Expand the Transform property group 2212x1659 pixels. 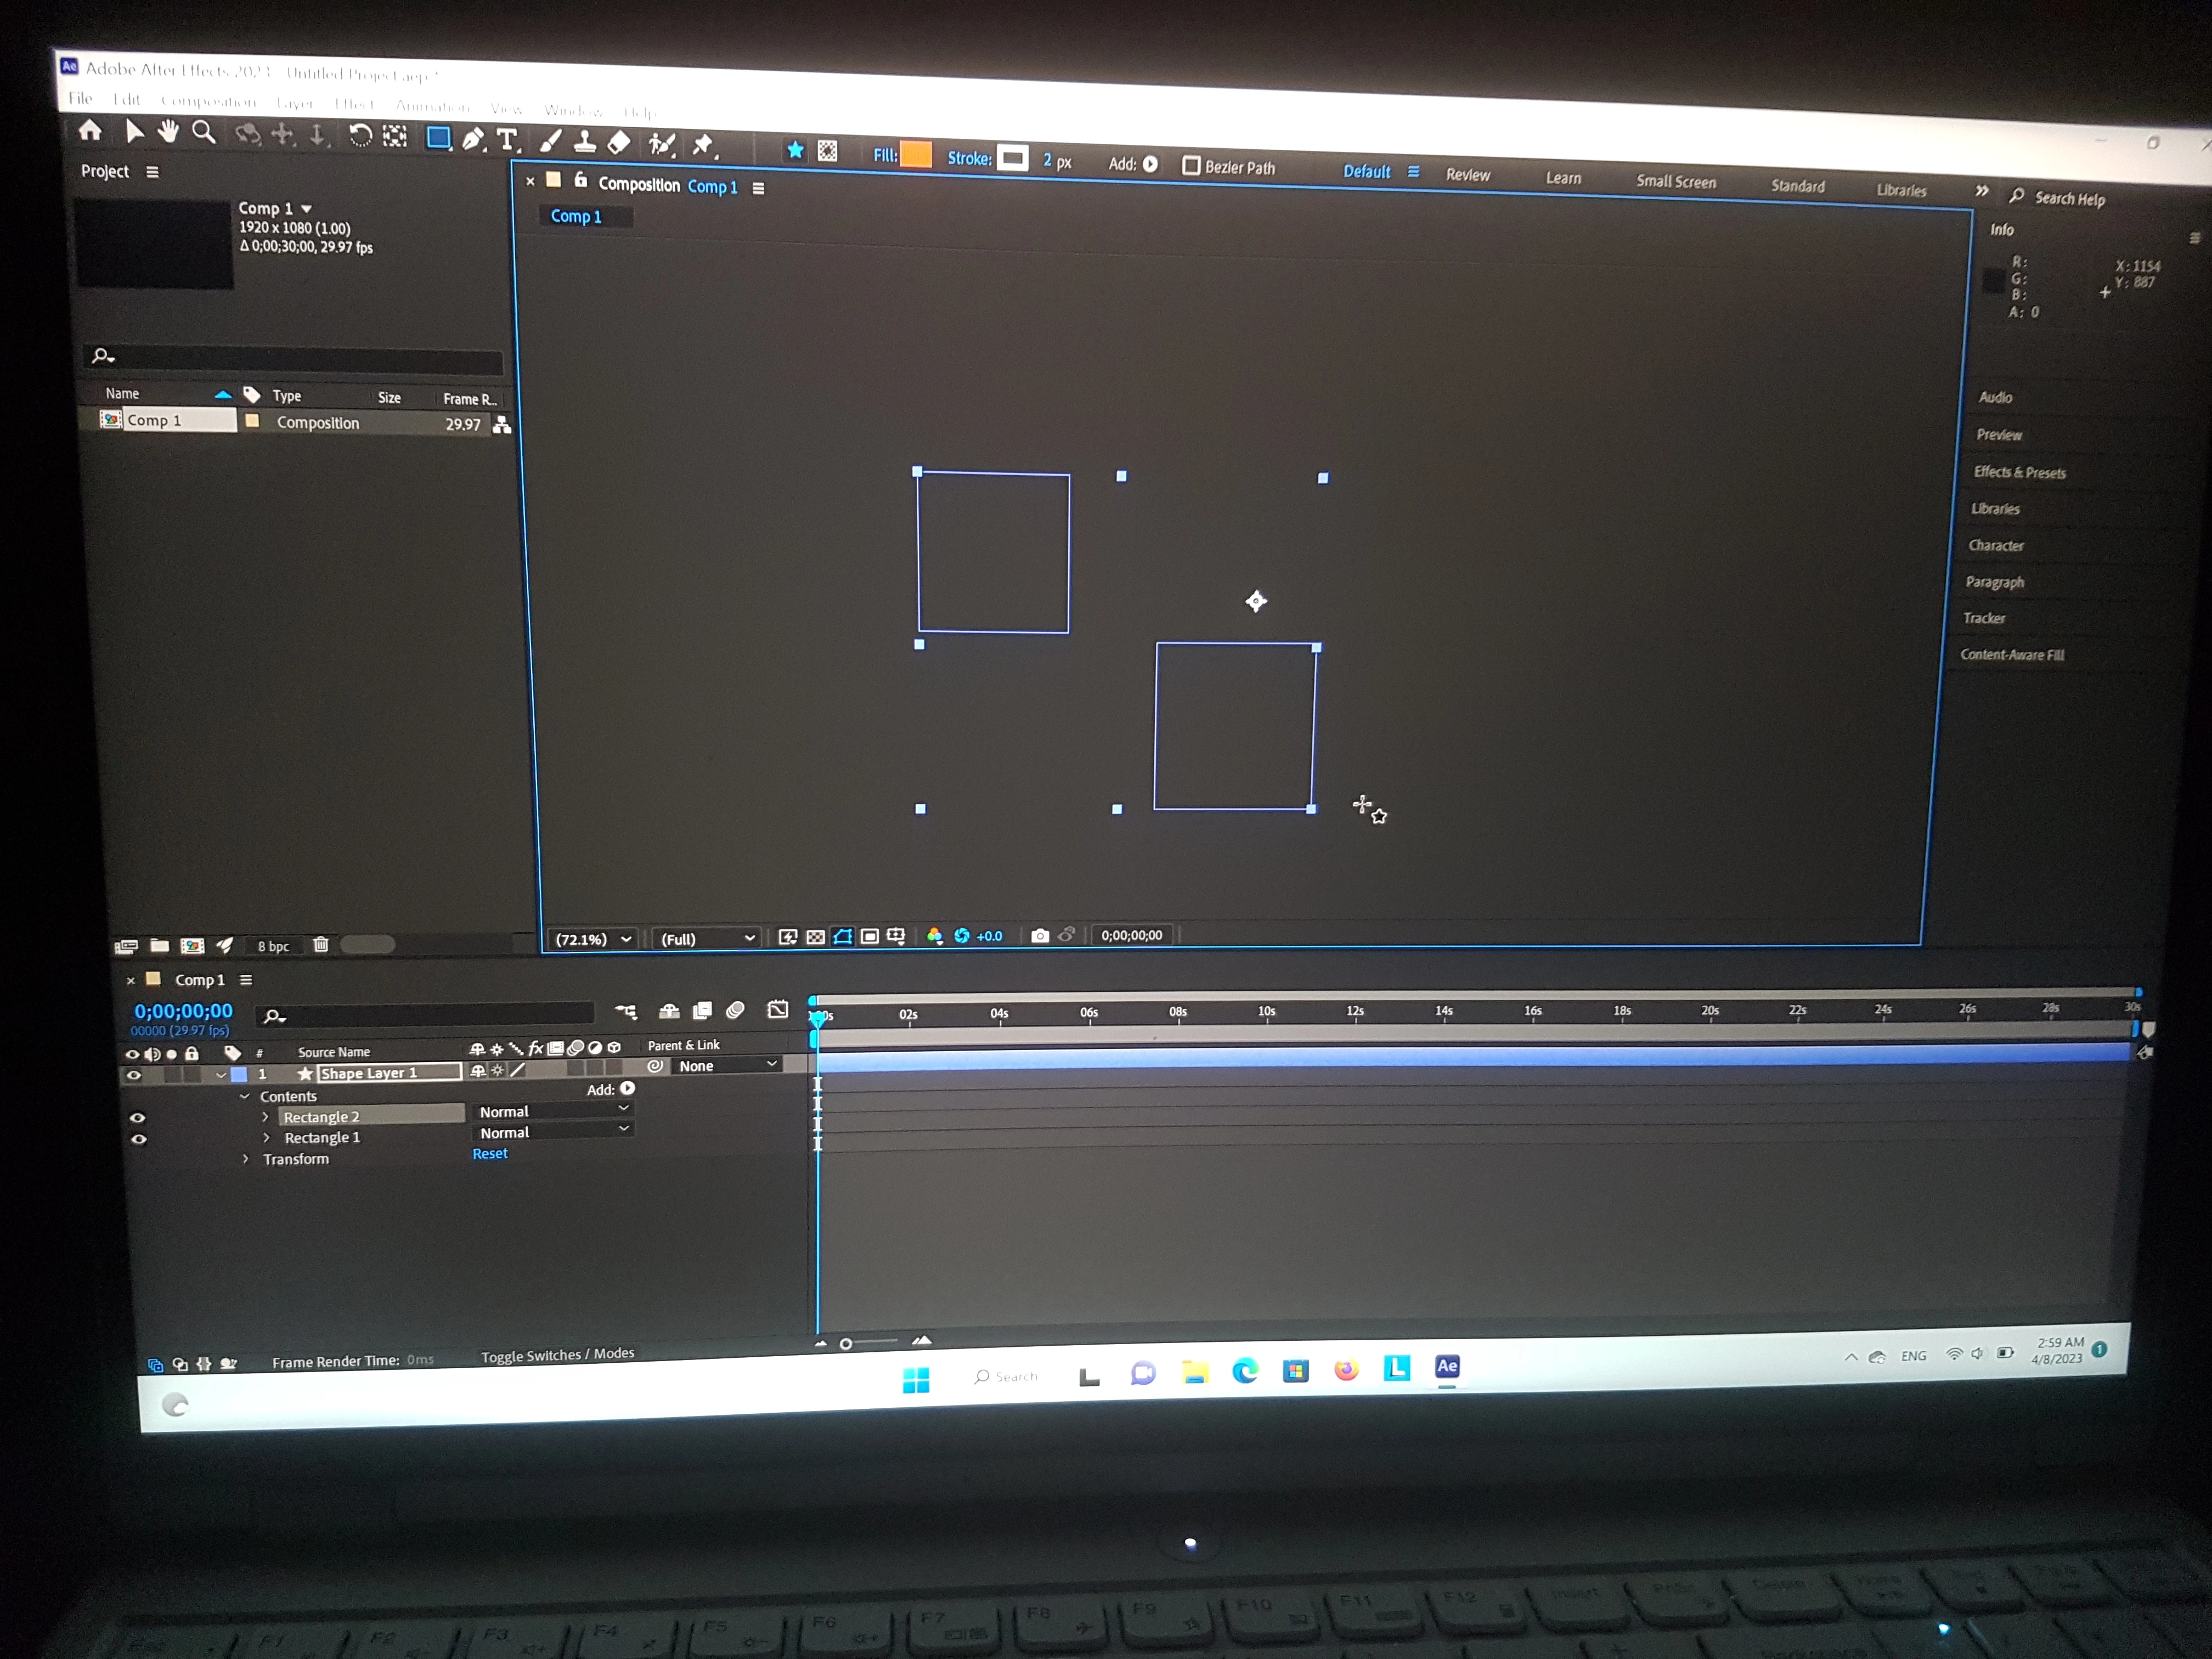click(246, 1159)
